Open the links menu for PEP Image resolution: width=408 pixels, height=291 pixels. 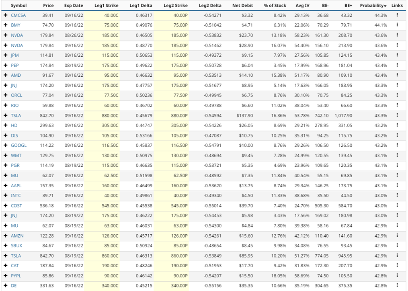(x=397, y=65)
